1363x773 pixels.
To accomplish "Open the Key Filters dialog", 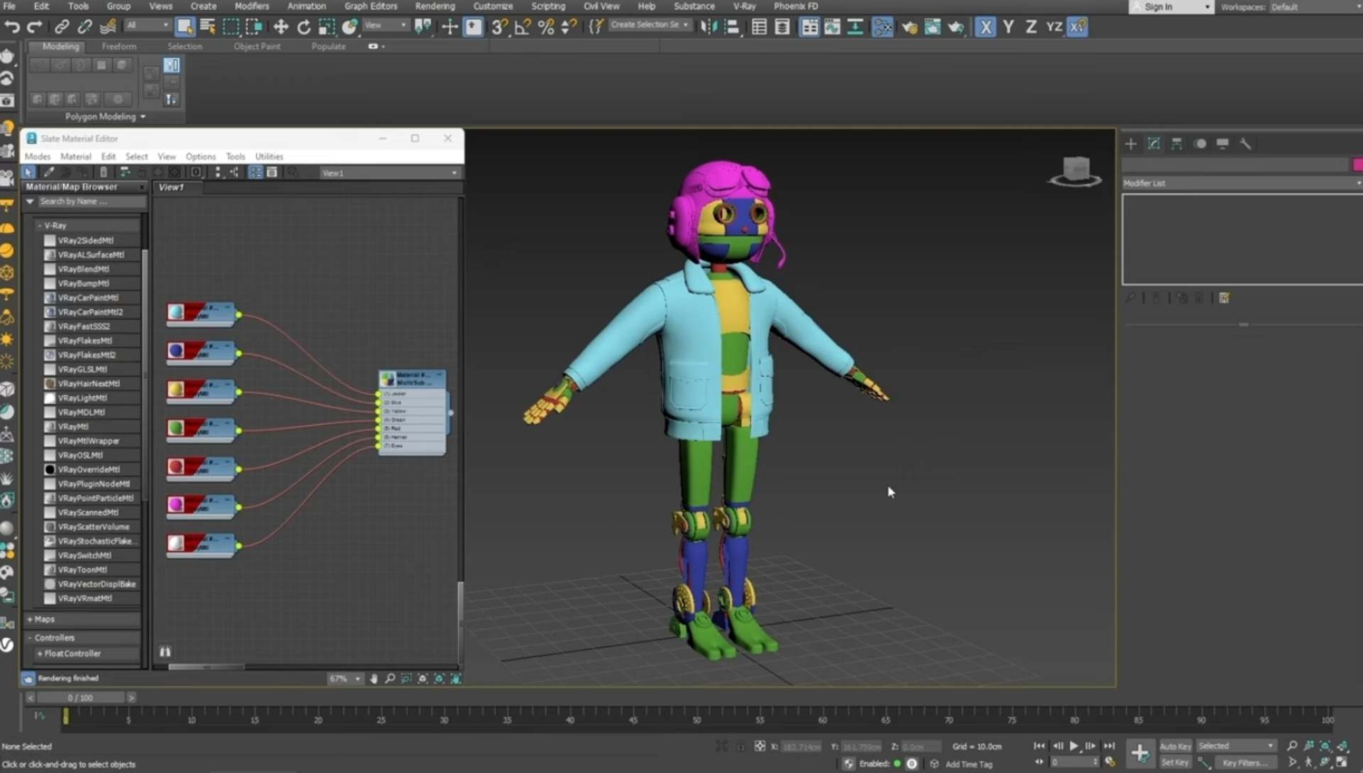I will (x=1245, y=763).
